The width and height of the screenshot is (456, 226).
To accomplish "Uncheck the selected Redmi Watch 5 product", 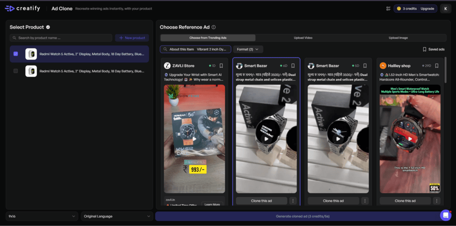I will point(16,54).
